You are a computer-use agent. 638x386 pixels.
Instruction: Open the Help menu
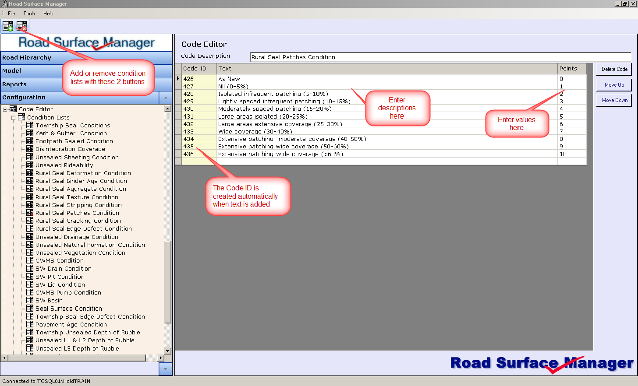point(48,14)
